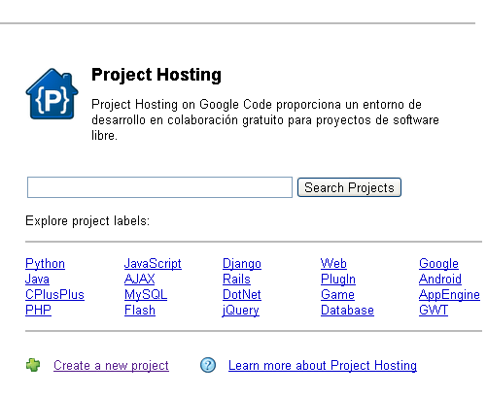Go to the Android label link

[440, 279]
